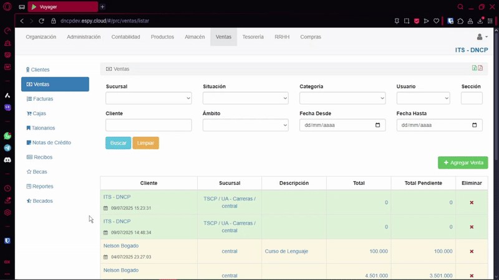The image size is (499, 280).
Task: Focus the Cliente text input field
Action: pyautogui.click(x=148, y=125)
